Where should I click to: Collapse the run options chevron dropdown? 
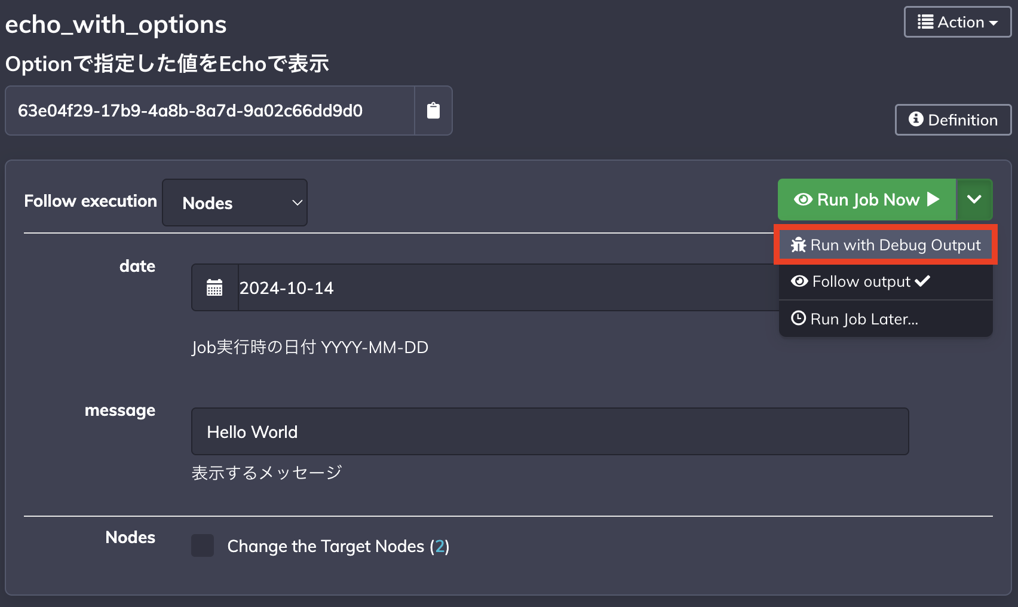click(x=974, y=200)
